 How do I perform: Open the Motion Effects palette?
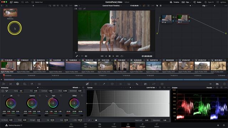click(39, 84)
